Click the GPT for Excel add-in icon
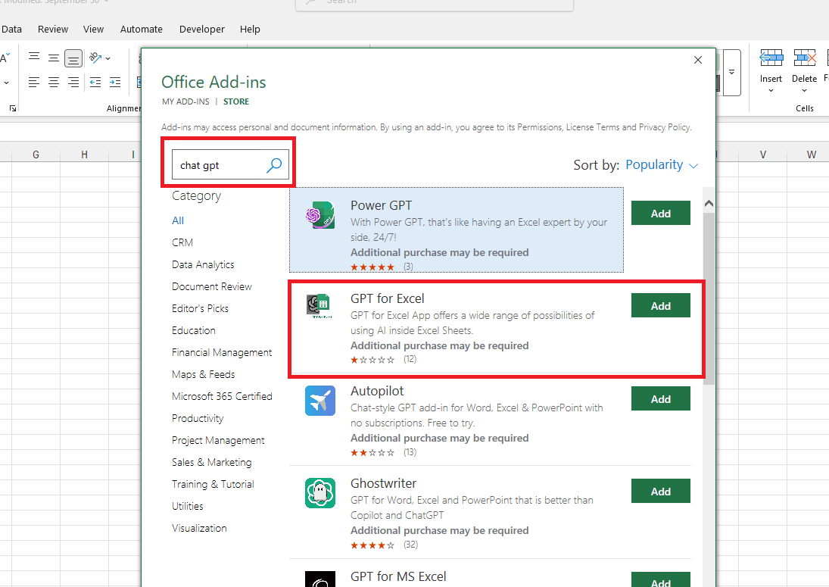829x587 pixels. coord(319,306)
